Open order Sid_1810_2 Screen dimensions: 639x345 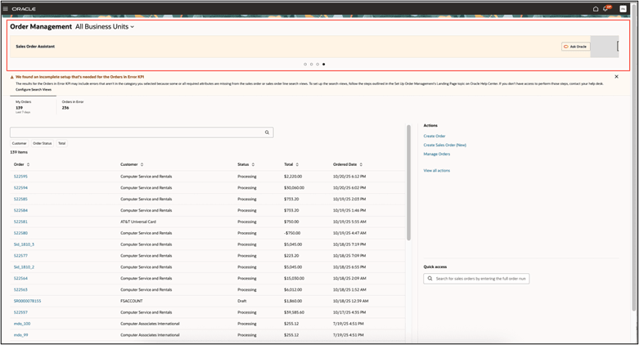point(24,267)
